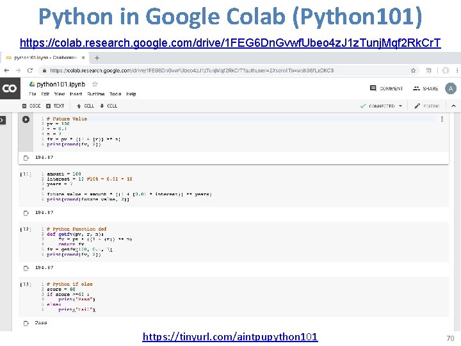
Task: Click the Colab CO logo
Action: coord(10,88)
